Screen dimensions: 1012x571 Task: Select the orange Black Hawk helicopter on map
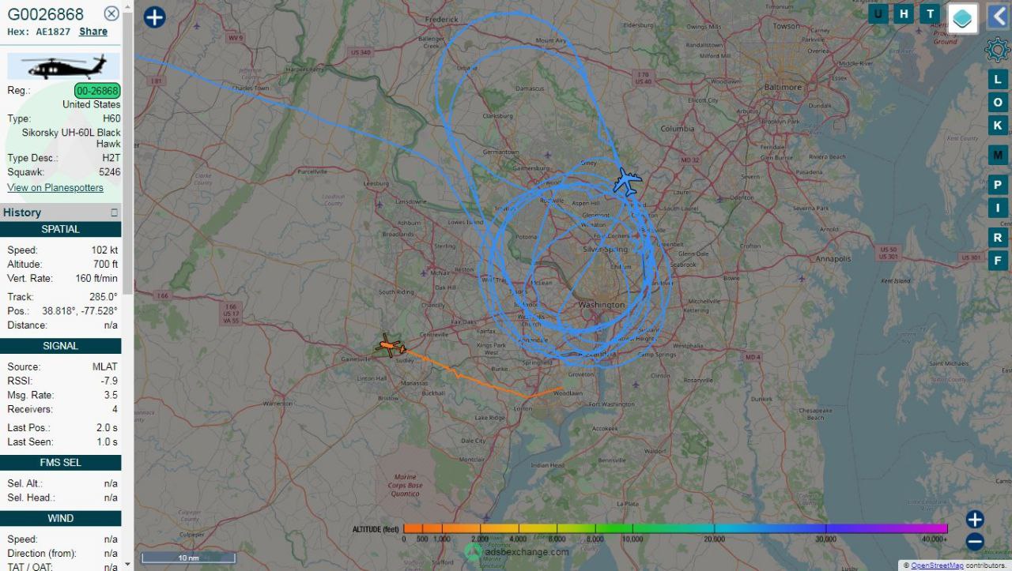[390, 346]
